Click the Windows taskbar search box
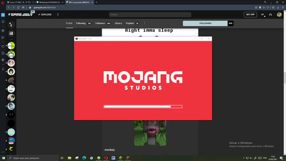Screen dimensions: 286x161 coord(33,158)
